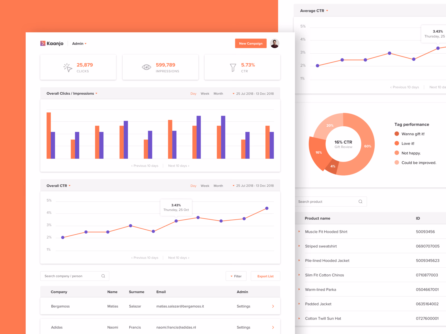Select Month tab in Clicks / Impressions panel
Image resolution: width=446 pixels, height=334 pixels.
[x=218, y=94]
